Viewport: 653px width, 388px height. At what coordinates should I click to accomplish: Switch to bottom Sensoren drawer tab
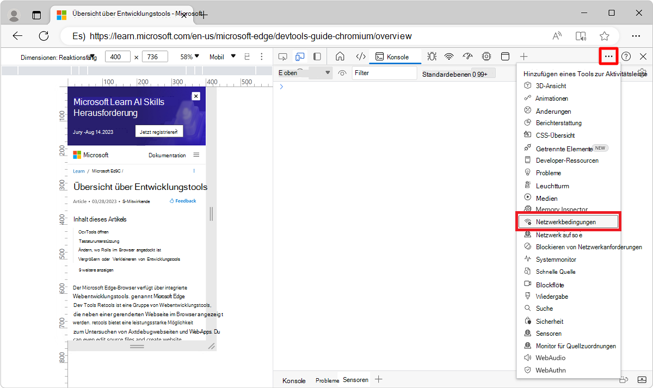click(x=355, y=380)
